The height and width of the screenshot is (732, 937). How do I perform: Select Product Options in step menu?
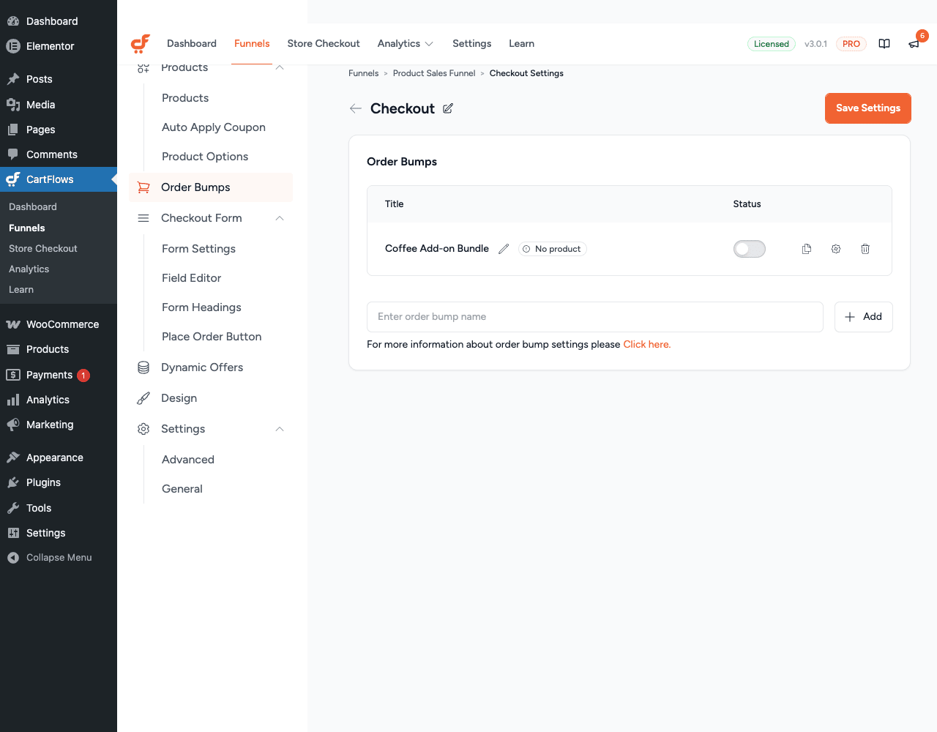205,157
